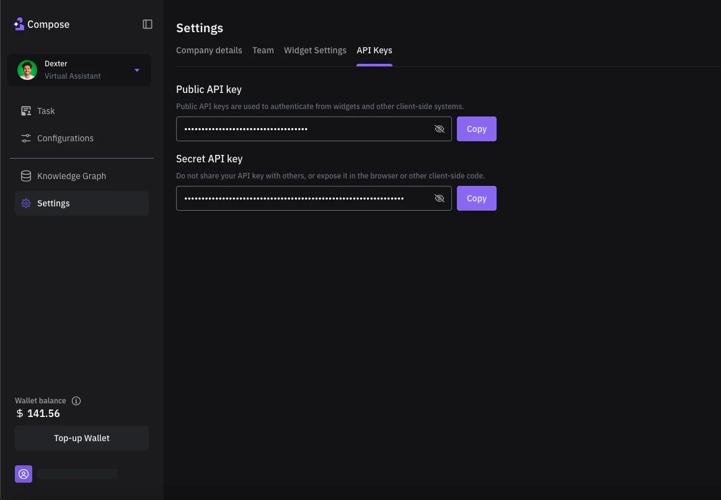
Task: Reveal the Public API key
Action: pos(440,129)
